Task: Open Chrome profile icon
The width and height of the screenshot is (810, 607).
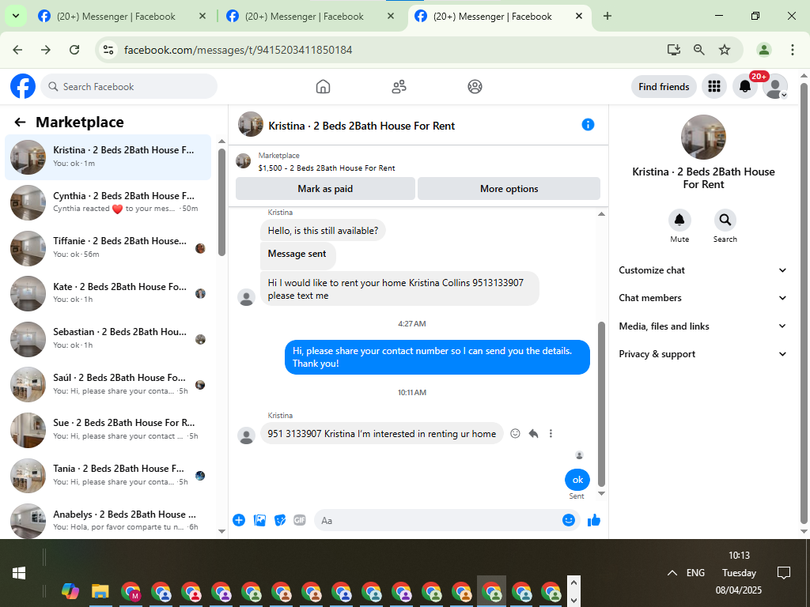Action: click(763, 50)
